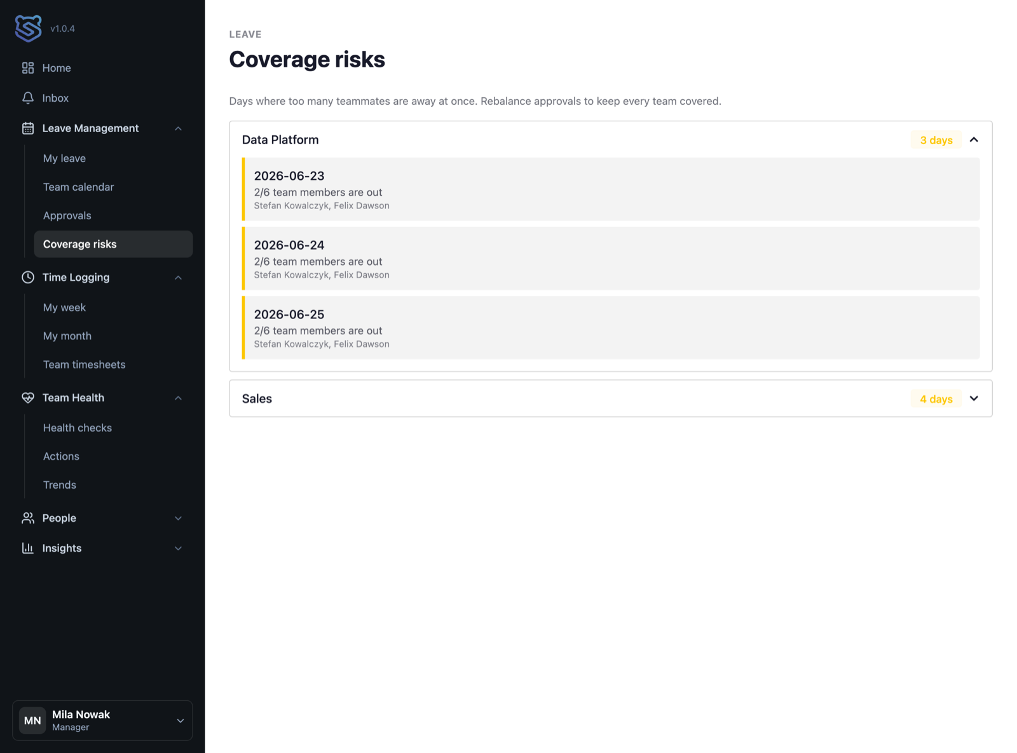Open My week timesheet
The image size is (1017, 753).
pyautogui.click(x=64, y=308)
